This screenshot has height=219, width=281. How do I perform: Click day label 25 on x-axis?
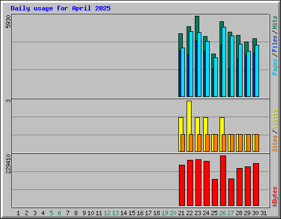[214, 213]
